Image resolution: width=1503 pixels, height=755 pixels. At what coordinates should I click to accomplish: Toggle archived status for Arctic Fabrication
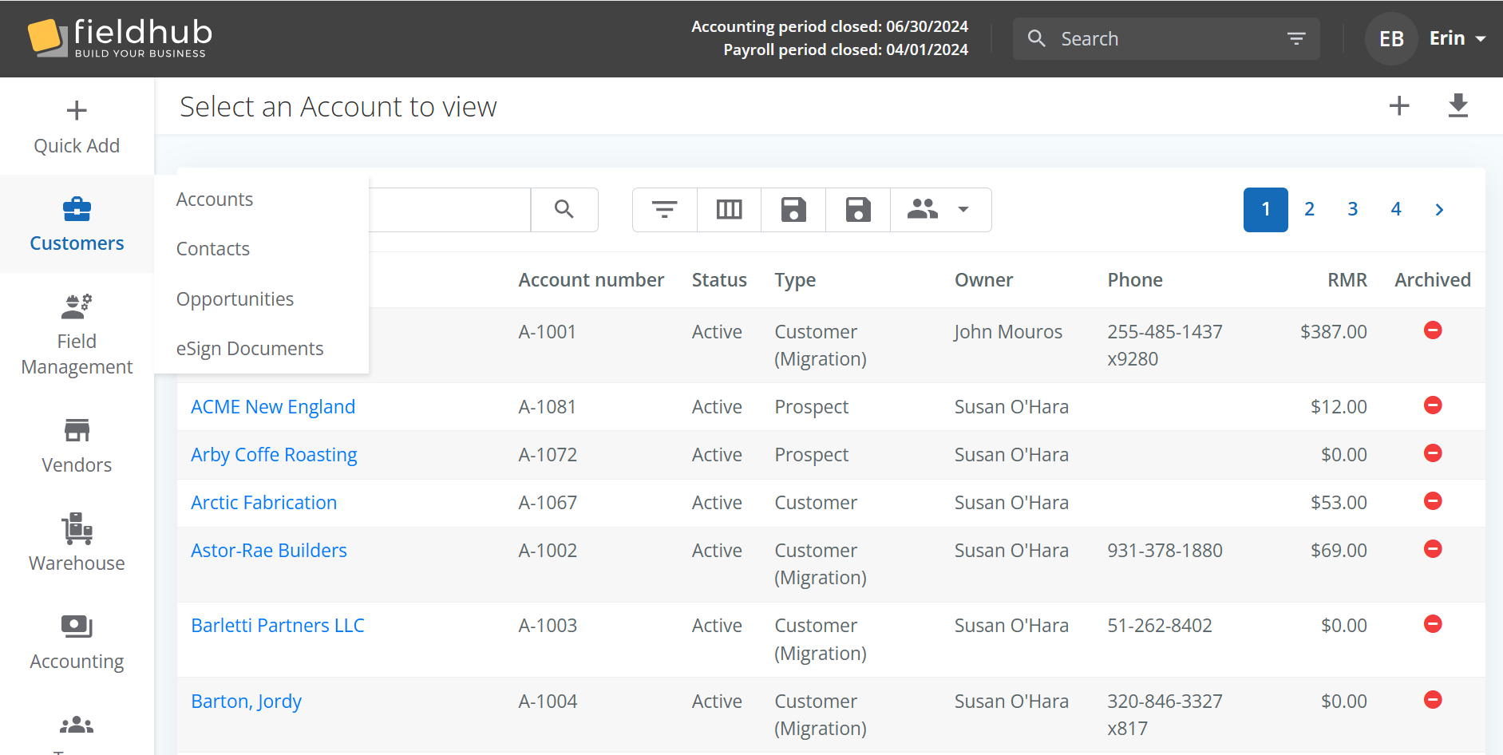tap(1432, 501)
